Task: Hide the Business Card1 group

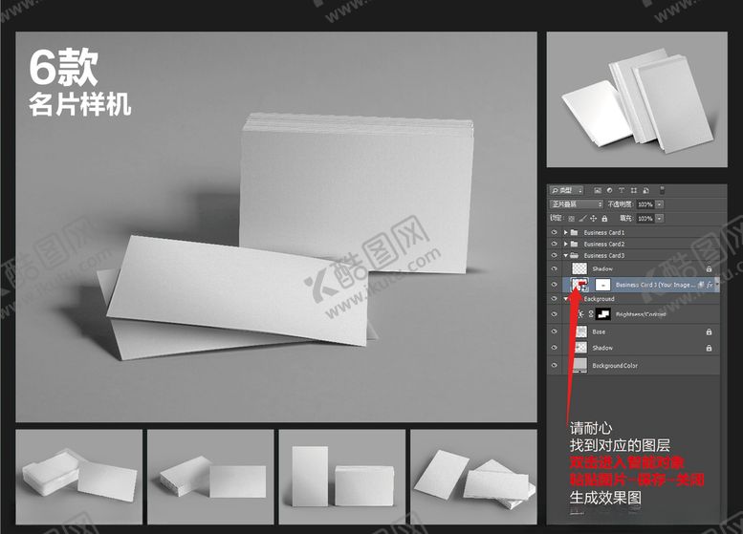Action: click(555, 232)
